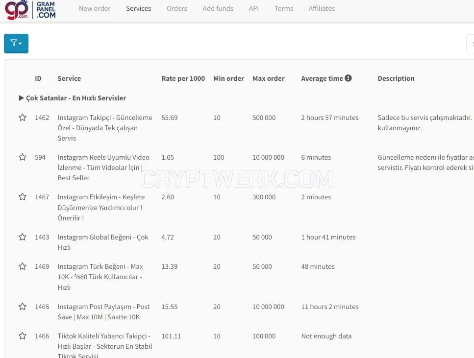Open the Affiliates page
This screenshot has width=474, height=358.
[322, 8]
